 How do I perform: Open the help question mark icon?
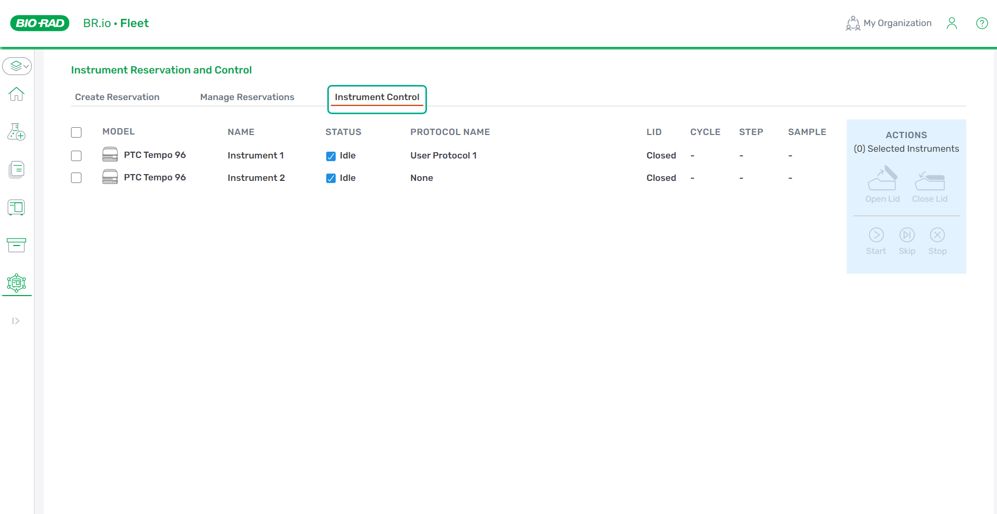(981, 23)
